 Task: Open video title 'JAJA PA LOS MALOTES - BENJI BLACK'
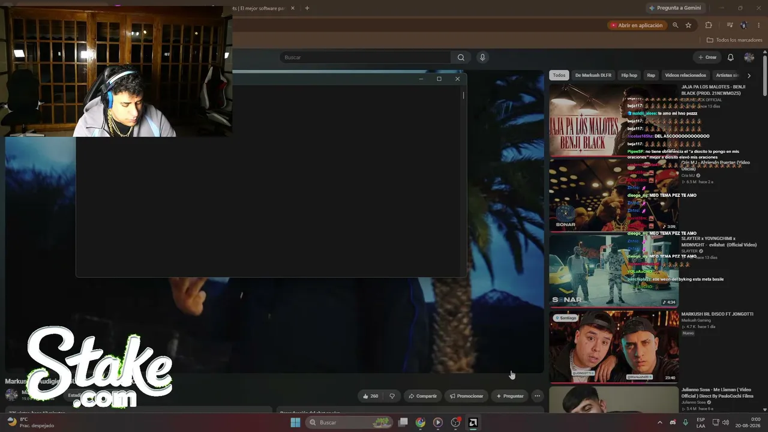click(x=714, y=90)
